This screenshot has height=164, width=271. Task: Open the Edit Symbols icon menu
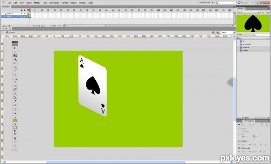218,32
